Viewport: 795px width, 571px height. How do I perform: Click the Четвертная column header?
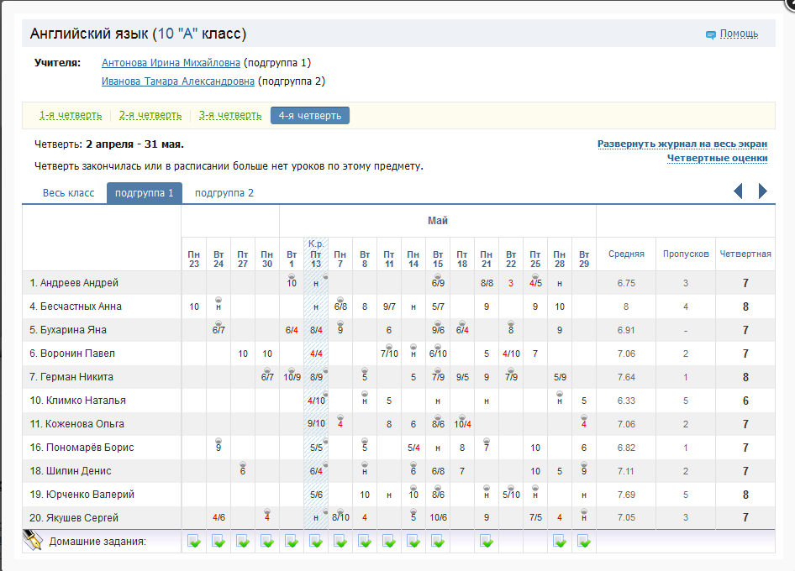tap(745, 254)
